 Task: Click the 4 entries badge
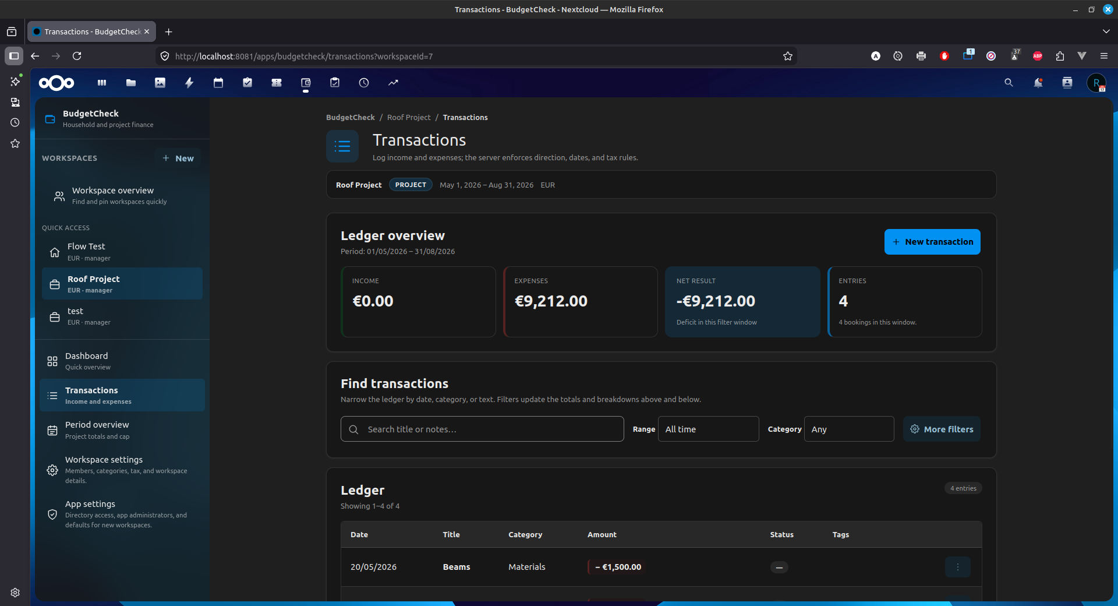(963, 488)
